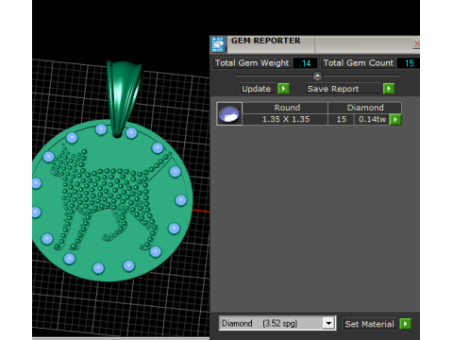Screen dimensions: 453x340
Task: Collapse panel using the circular up-arrow handle
Action: 317,76
